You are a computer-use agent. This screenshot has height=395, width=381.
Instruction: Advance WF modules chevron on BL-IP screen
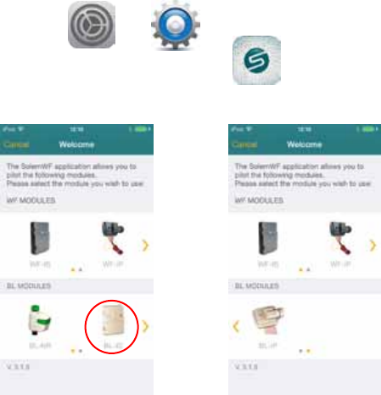(373, 245)
